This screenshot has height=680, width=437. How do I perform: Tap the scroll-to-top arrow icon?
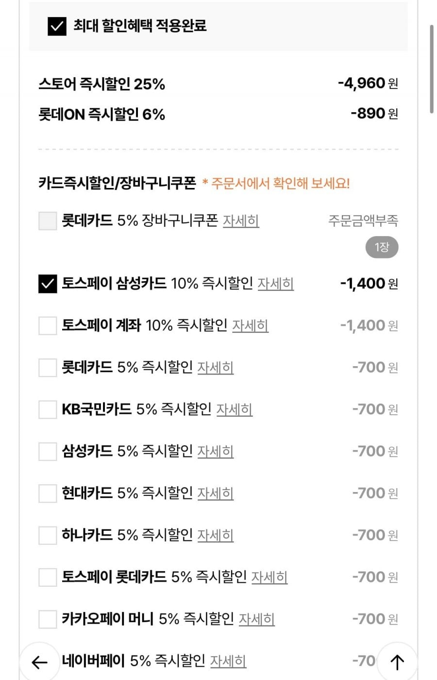click(397, 662)
